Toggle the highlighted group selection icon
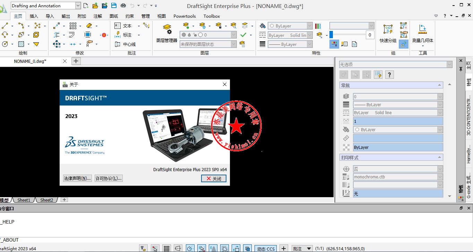473x252 pixels. 404,44
